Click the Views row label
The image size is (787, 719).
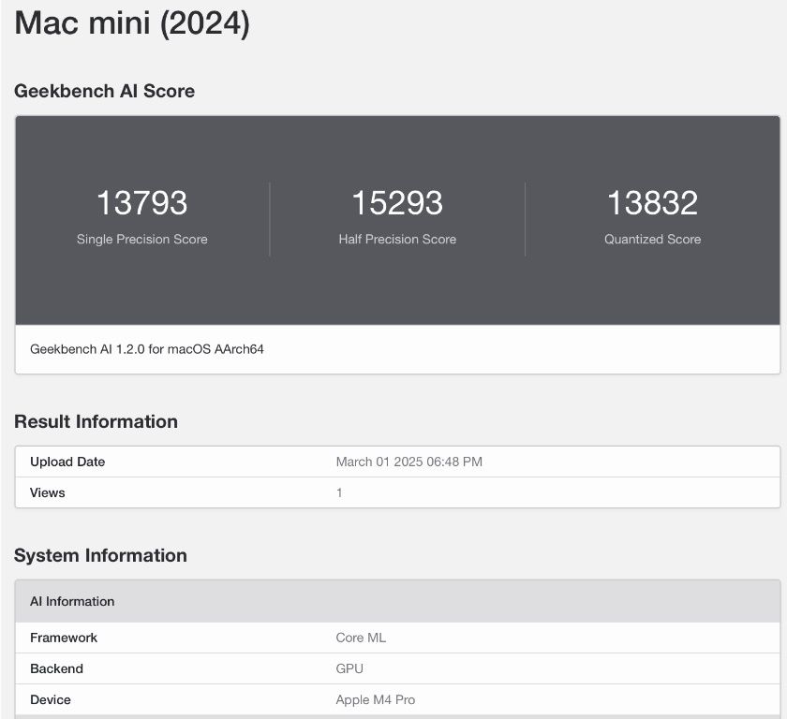coord(48,492)
